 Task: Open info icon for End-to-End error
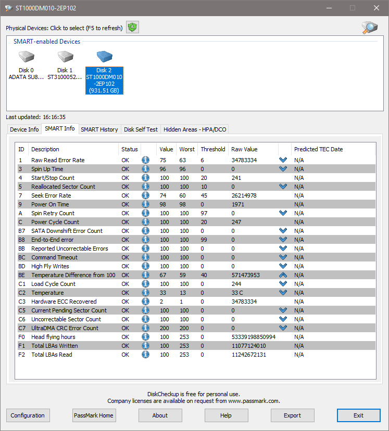coord(146,240)
